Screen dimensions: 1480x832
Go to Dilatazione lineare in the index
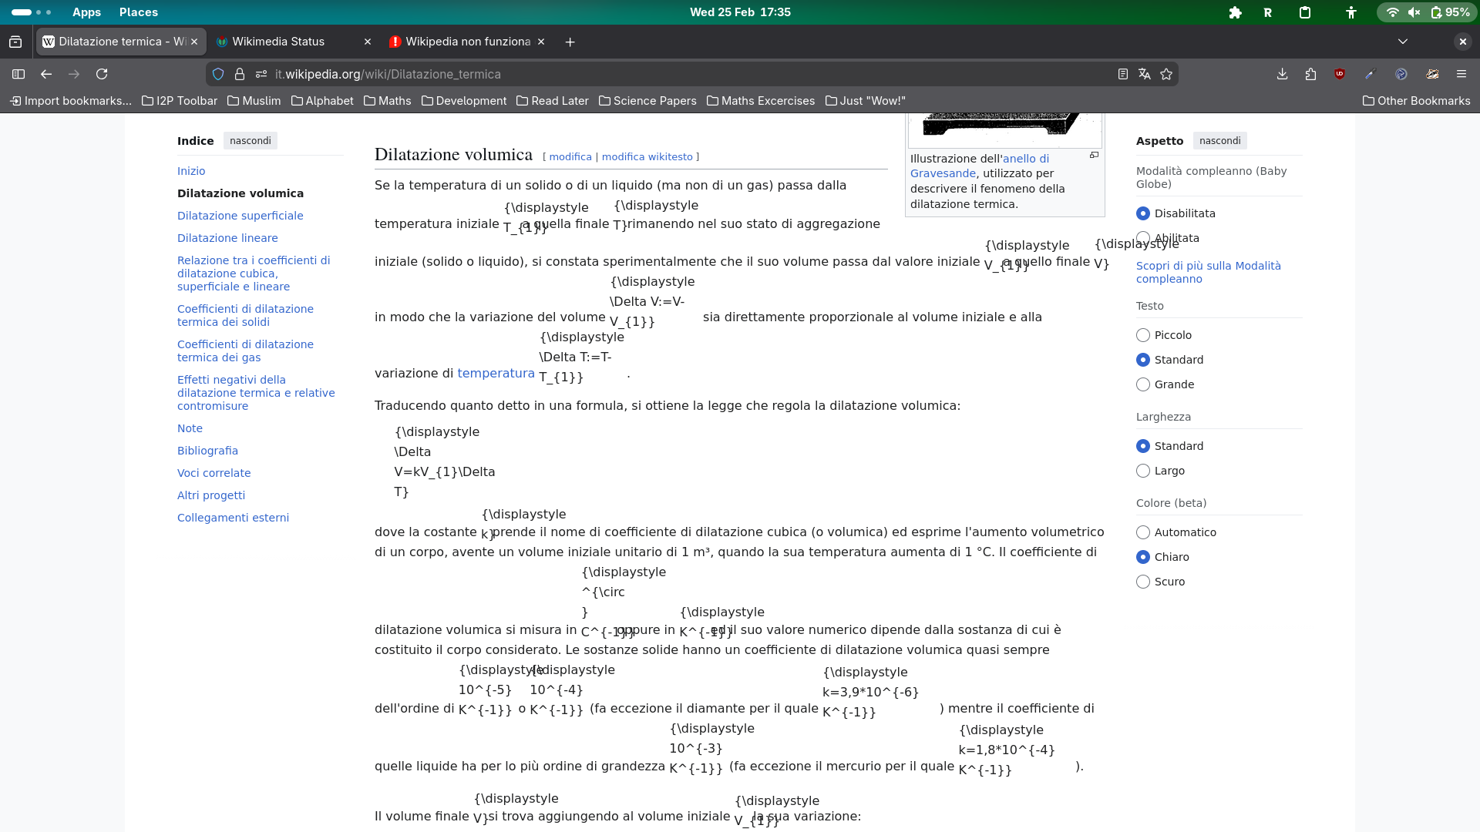click(227, 238)
